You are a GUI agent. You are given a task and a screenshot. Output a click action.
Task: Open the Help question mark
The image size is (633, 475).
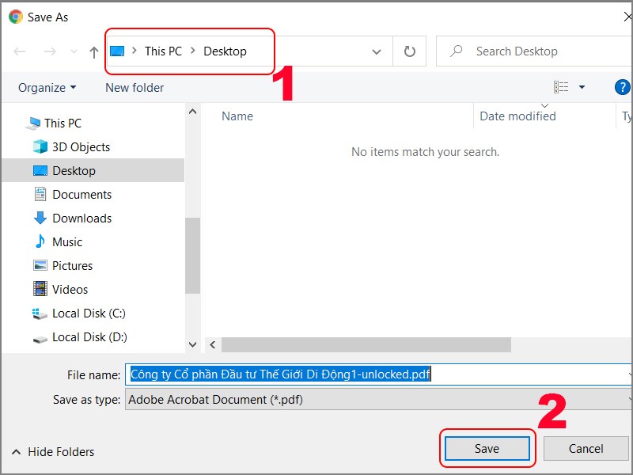pos(622,87)
